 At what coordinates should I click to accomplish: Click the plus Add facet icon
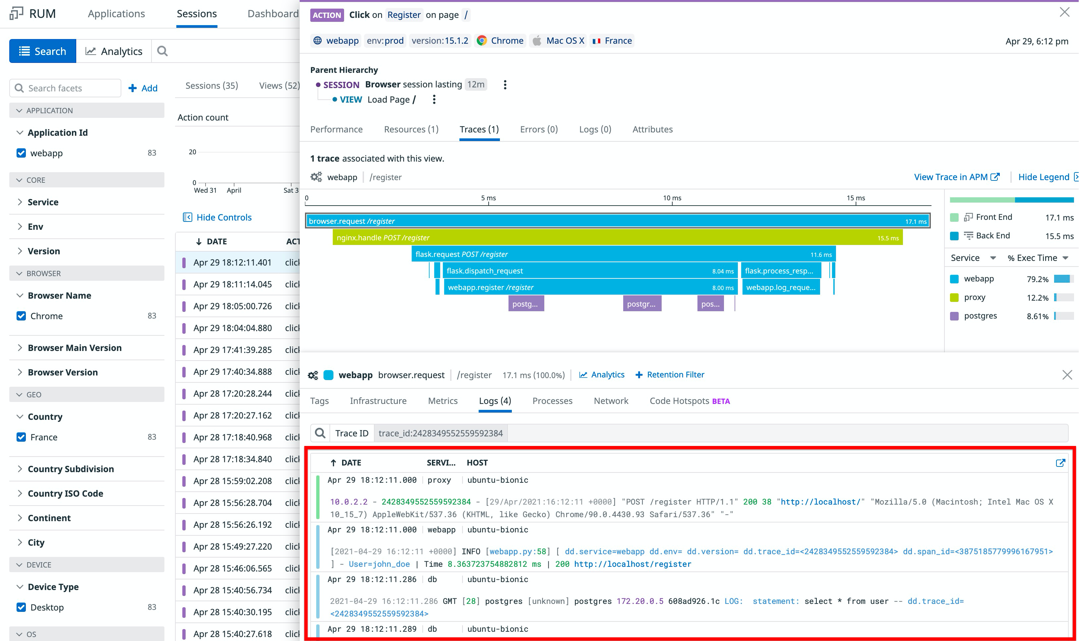tap(133, 88)
